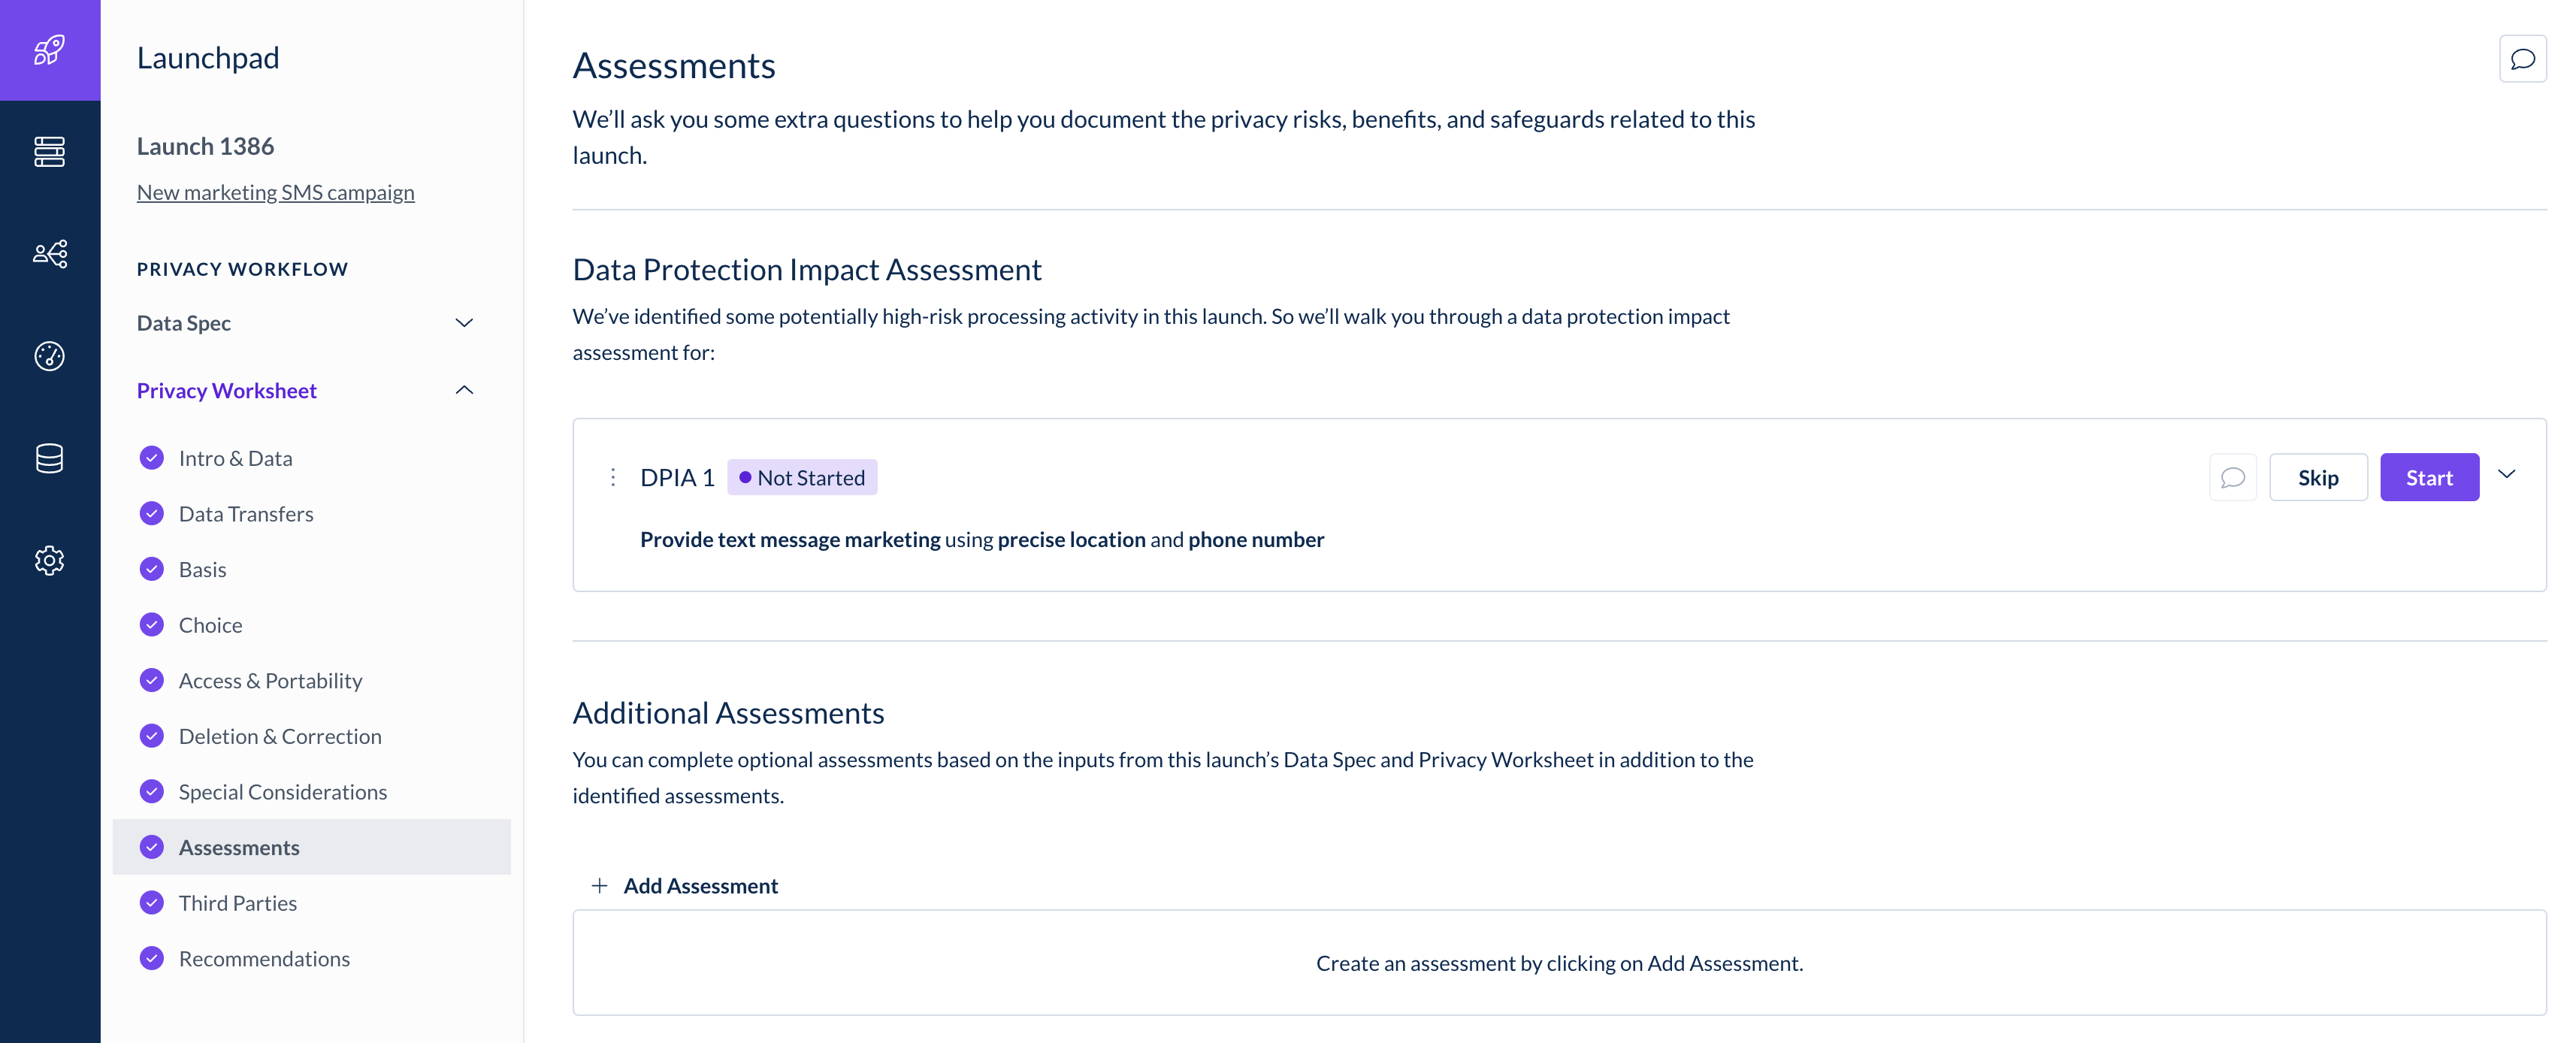Open the Launchpad rocket icon
Screen dimensions: 2576x1043
point(50,50)
